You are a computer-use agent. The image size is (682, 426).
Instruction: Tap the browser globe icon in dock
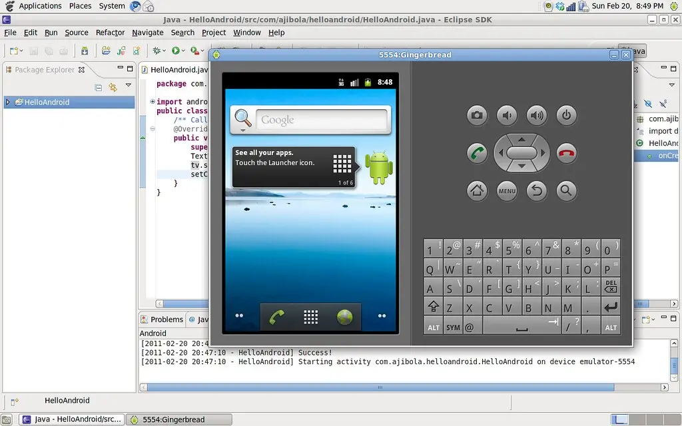344,318
